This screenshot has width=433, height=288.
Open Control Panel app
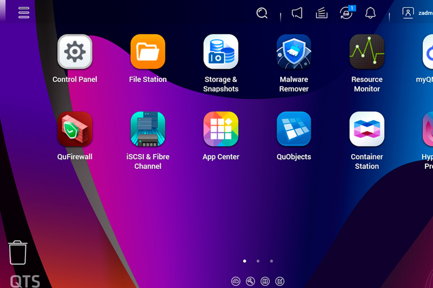(x=75, y=51)
